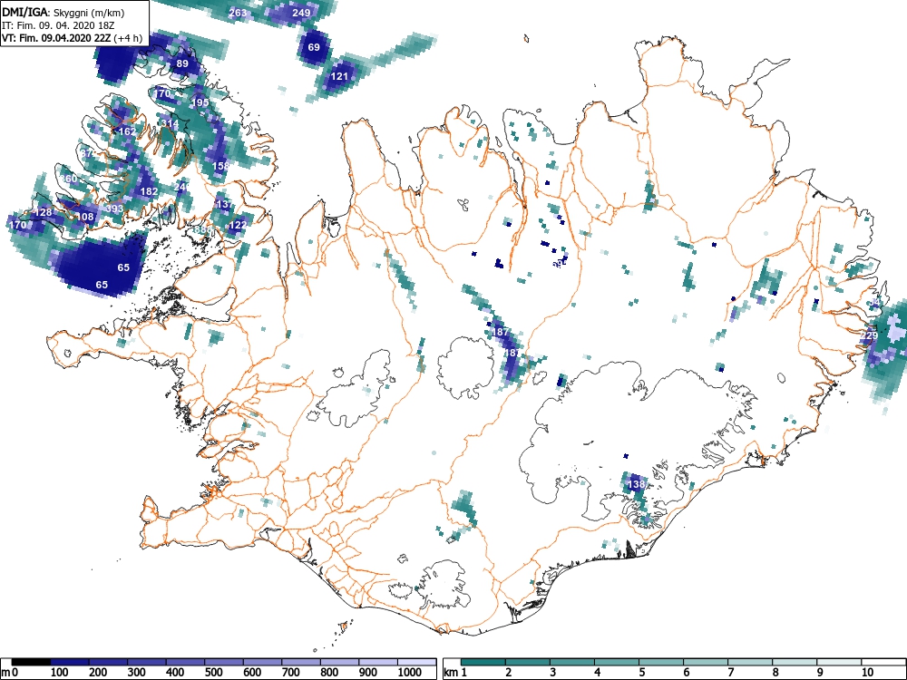Click the visibility value '158'
907x680 pixels.
[x=221, y=165]
